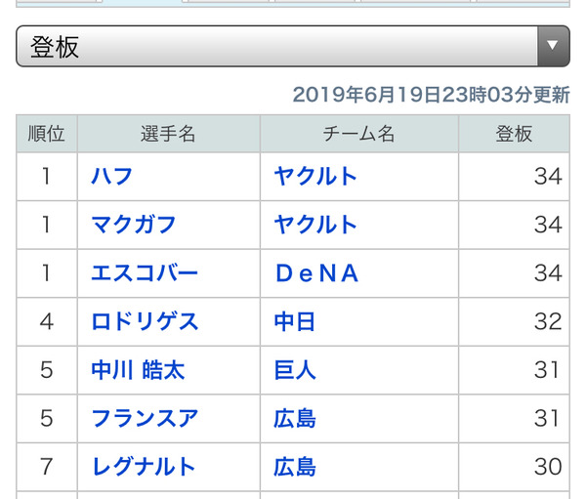Open player 中川 皓太 profile link
The width and height of the screenshot is (586, 499).
(x=139, y=370)
